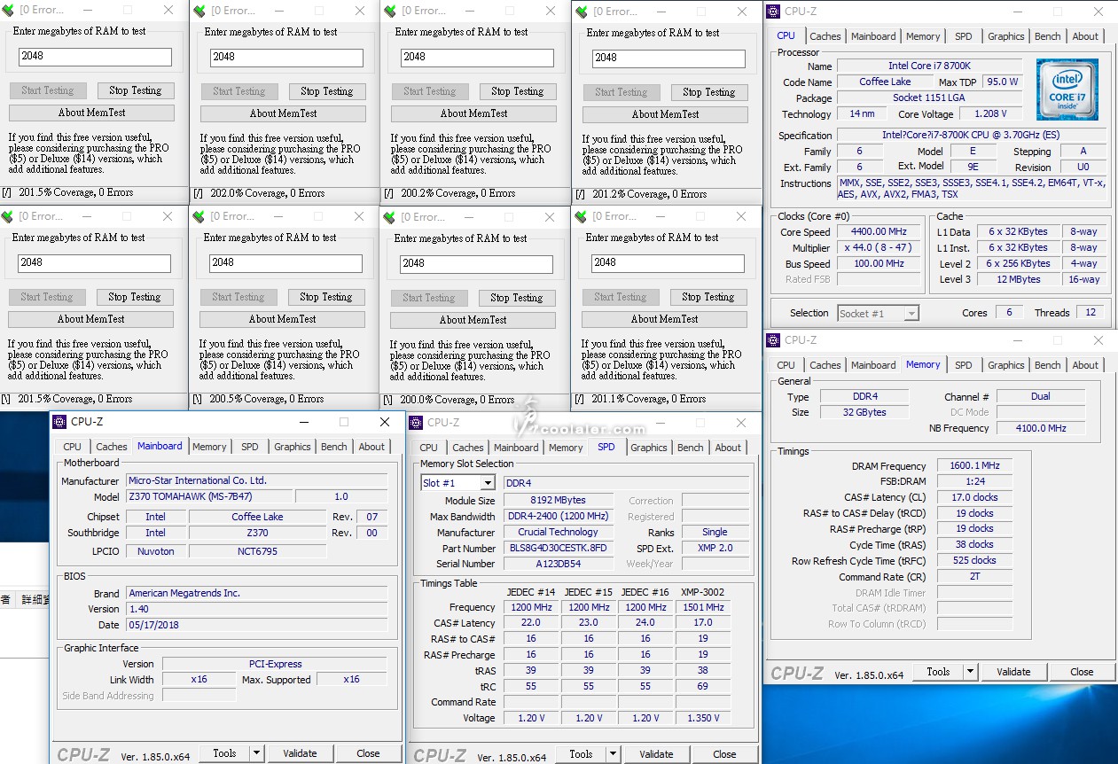Screen dimensions: 1118x764
Task: Click the 2048 RAM field in the 200.2% coverage window
Action: [478, 57]
